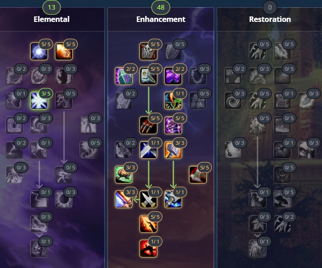Click the highlighted 3/5 talent in Elemental tree
Viewport: 322px width, 268px height.
[39, 100]
